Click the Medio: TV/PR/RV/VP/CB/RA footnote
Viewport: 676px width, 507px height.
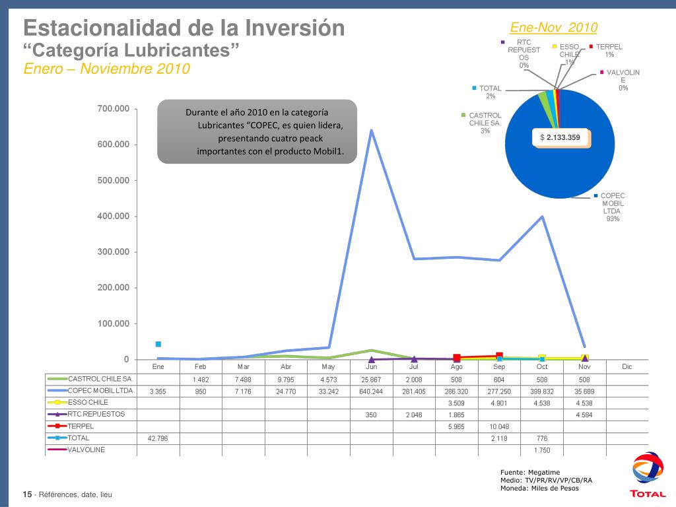click(546, 481)
